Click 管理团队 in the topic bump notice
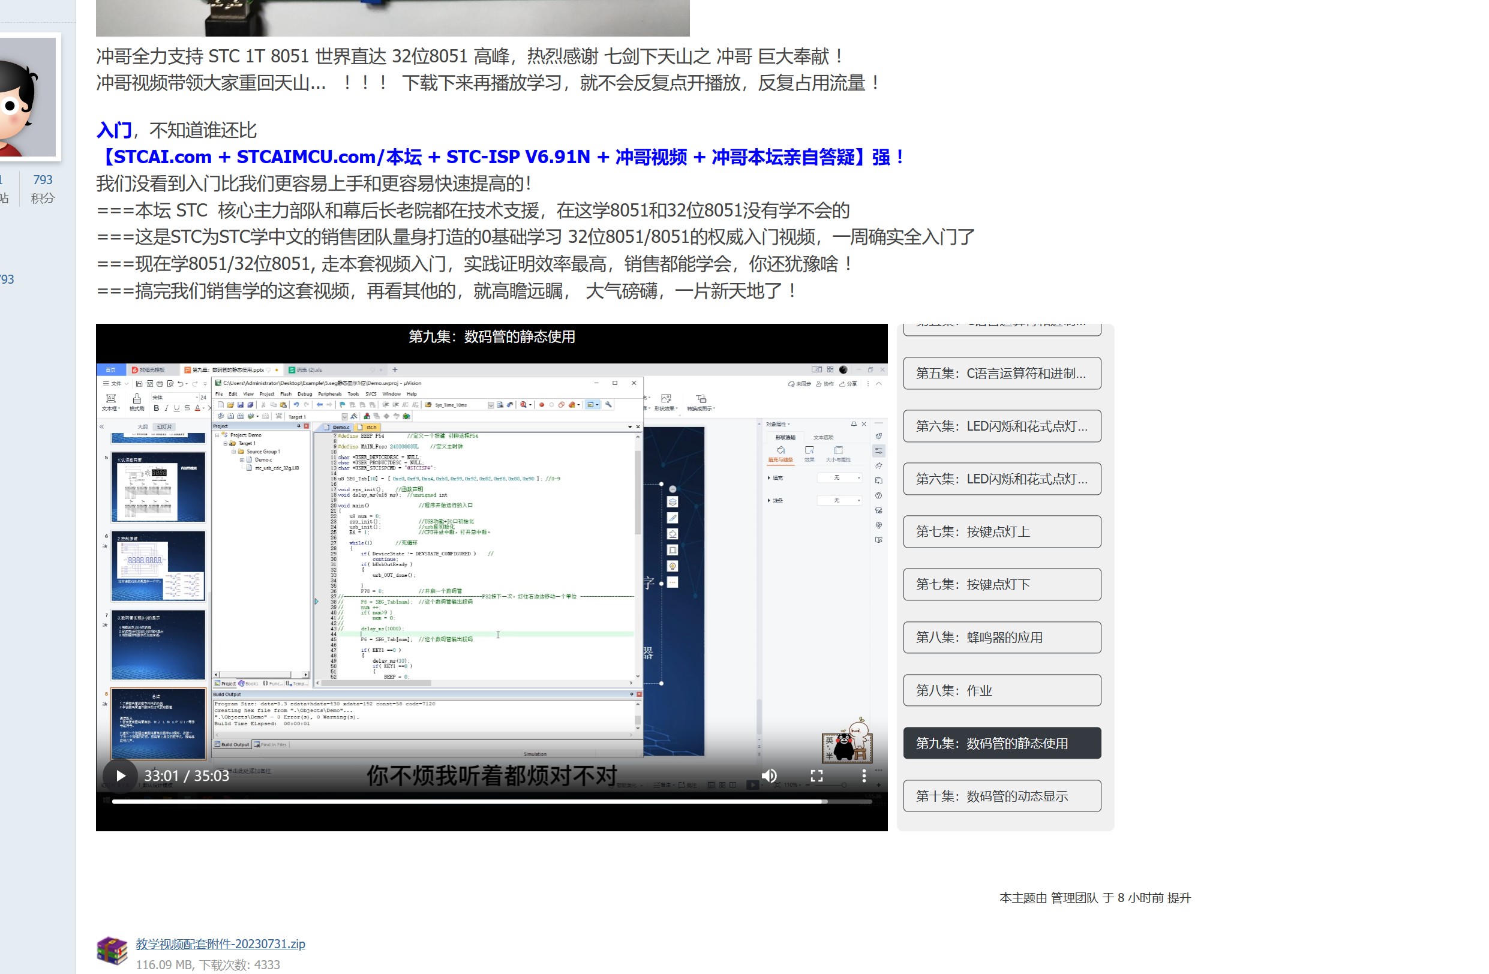 coord(1074,898)
